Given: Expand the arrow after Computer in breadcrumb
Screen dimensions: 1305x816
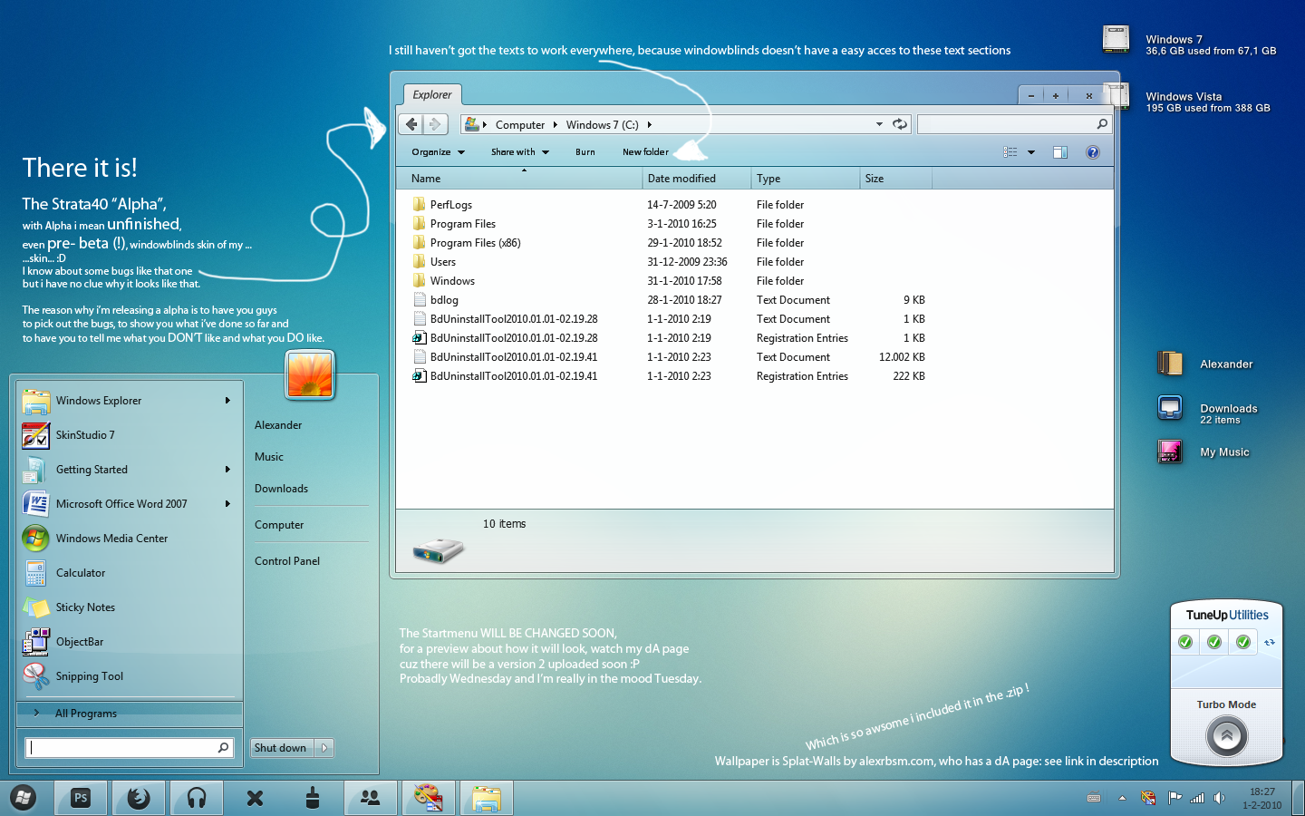Looking at the screenshot, I should [x=555, y=125].
